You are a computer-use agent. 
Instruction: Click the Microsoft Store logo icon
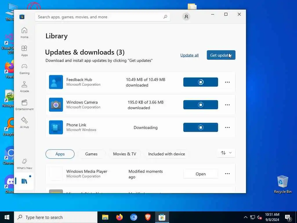pos(22,17)
